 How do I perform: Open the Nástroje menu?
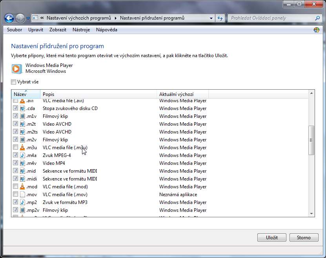click(81, 30)
